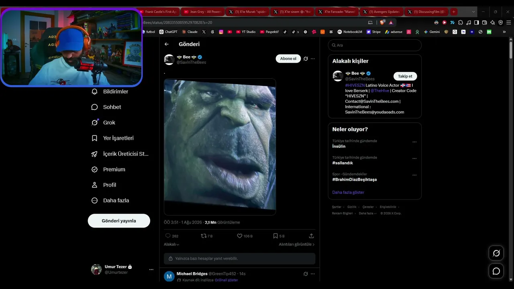Click Takip et for SavinTheBees

405,76
